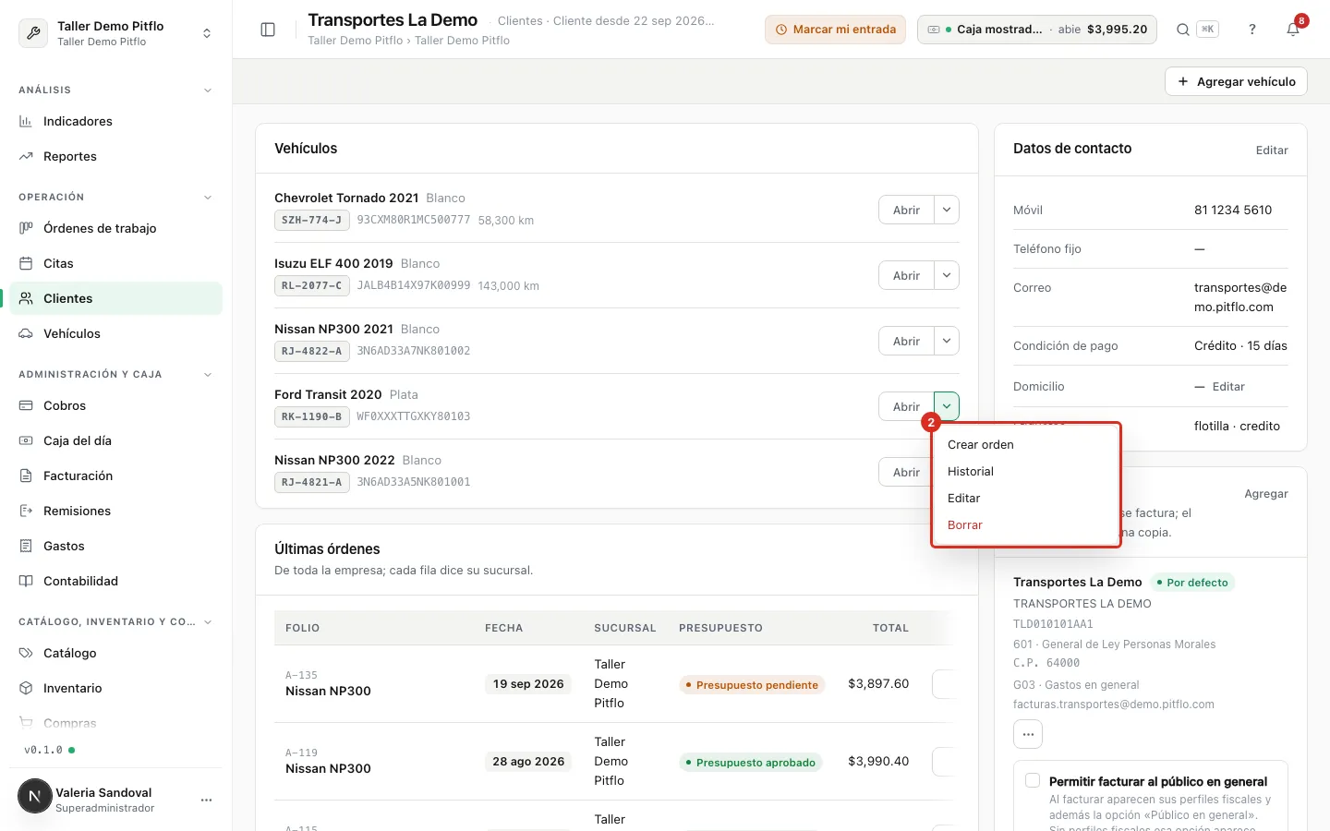Click the Clientes people icon
This screenshot has height=831, width=1330.
click(26, 298)
